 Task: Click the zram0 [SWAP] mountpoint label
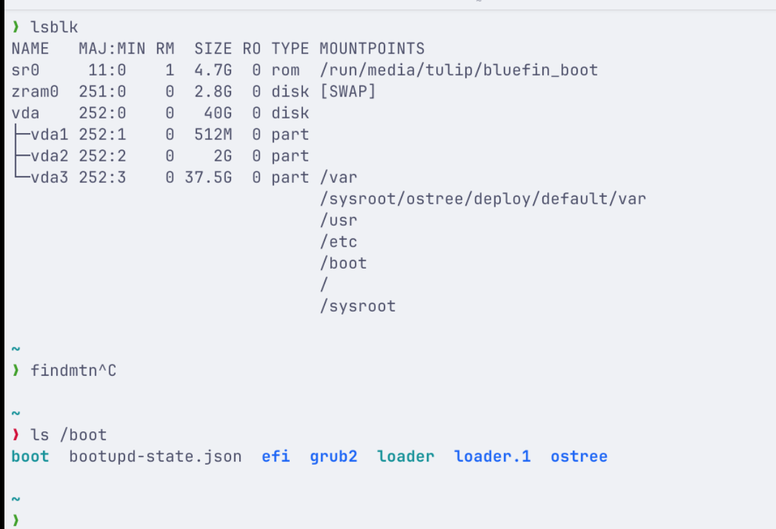348,91
